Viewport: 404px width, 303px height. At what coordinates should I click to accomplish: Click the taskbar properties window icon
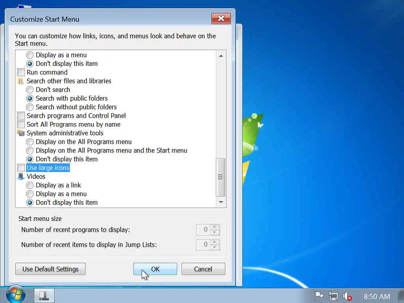click(44, 295)
